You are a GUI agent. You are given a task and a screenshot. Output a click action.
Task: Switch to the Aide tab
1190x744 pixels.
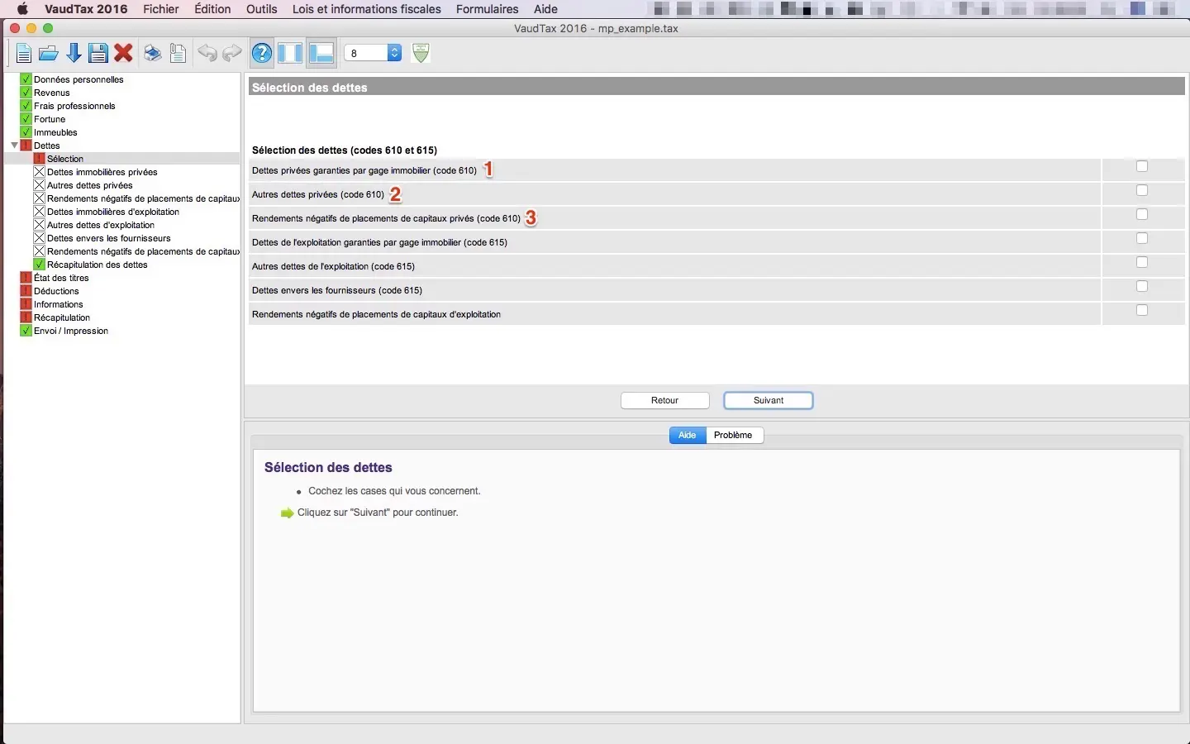tap(688, 435)
